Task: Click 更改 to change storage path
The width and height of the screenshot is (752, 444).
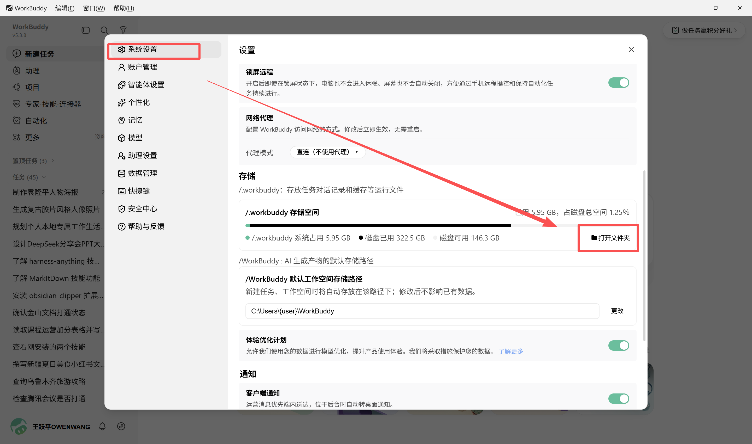Action: [617, 311]
